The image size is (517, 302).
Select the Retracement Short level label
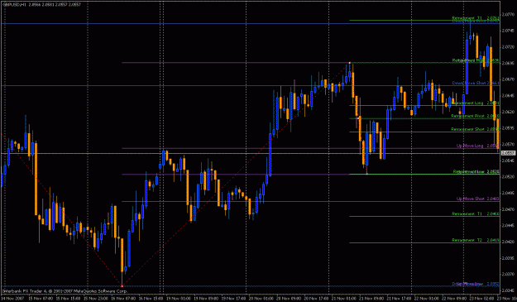(475, 130)
